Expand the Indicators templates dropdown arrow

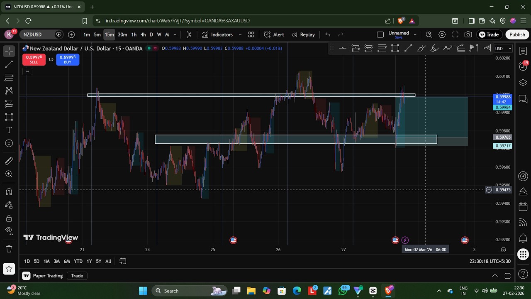click(240, 34)
